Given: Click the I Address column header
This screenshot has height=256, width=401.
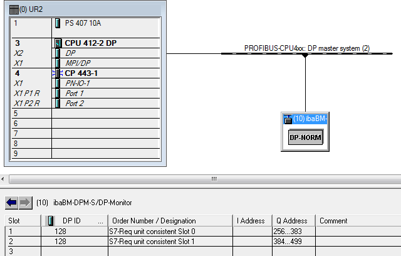Looking at the screenshot, I should coord(253,221).
